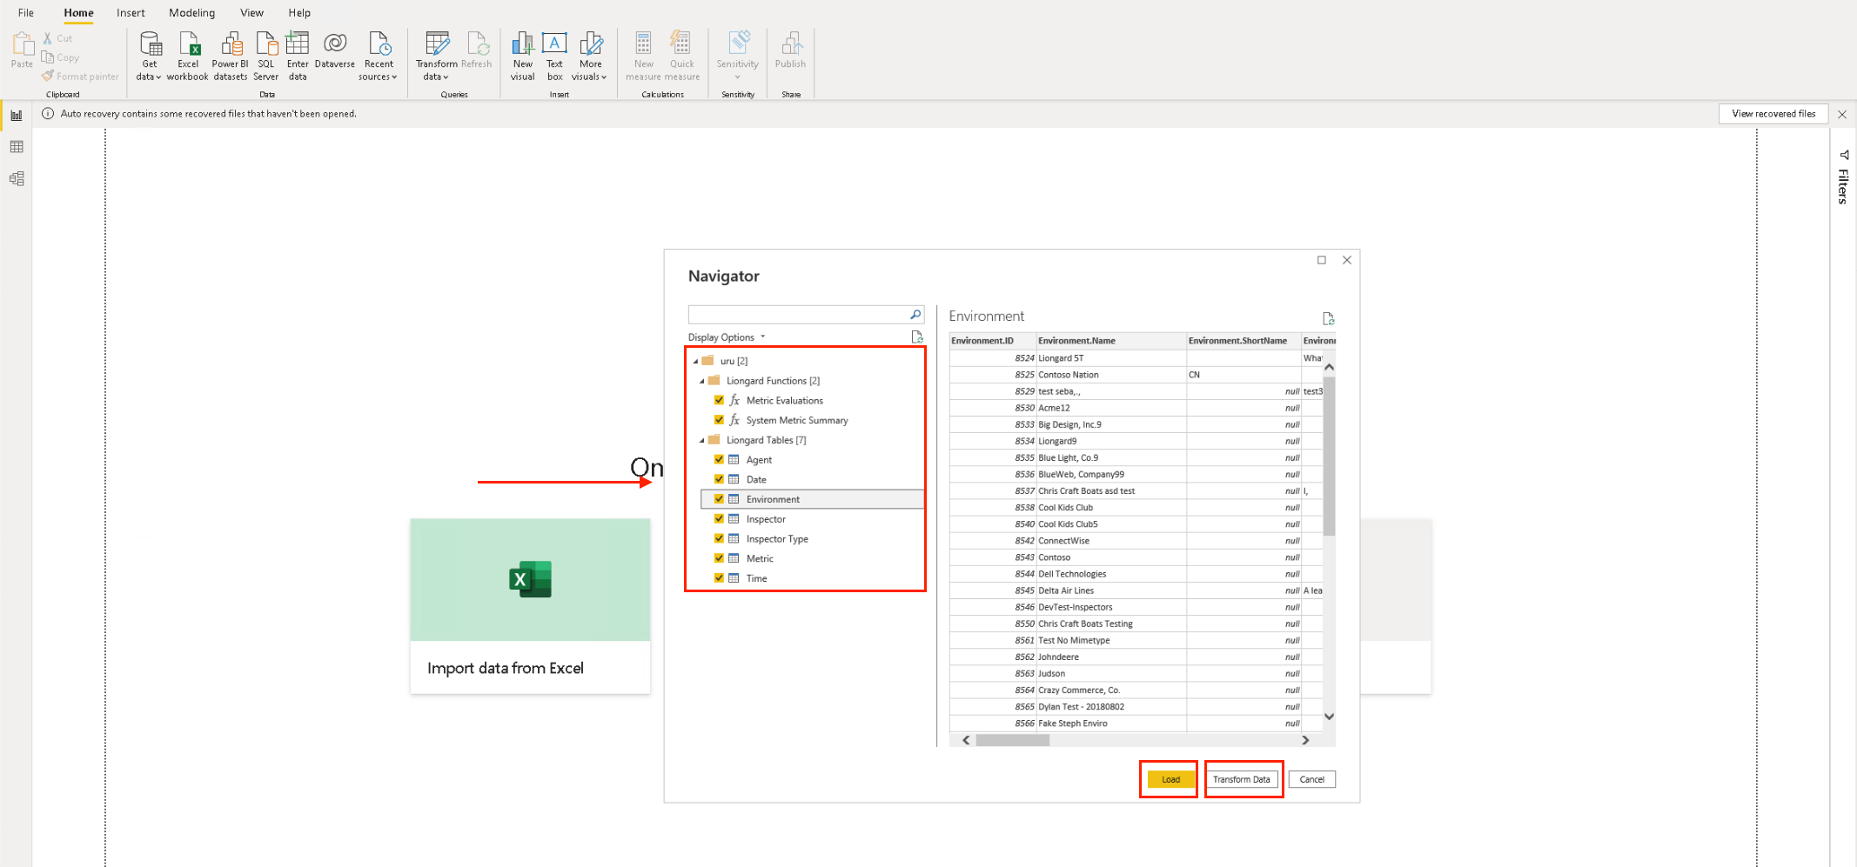Dismiss the auto recovery notification bar

[1842, 114]
